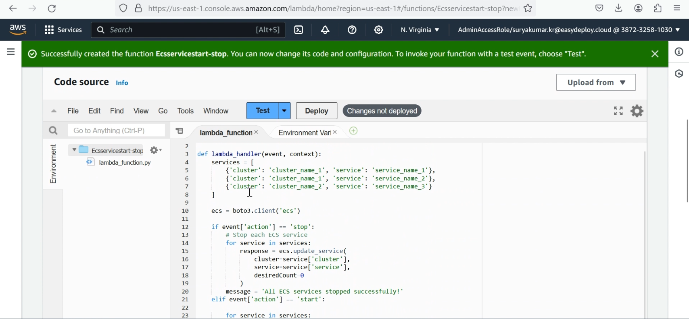This screenshot has height=319, width=689.
Task: Focus Go to Anything input
Action: point(116,130)
